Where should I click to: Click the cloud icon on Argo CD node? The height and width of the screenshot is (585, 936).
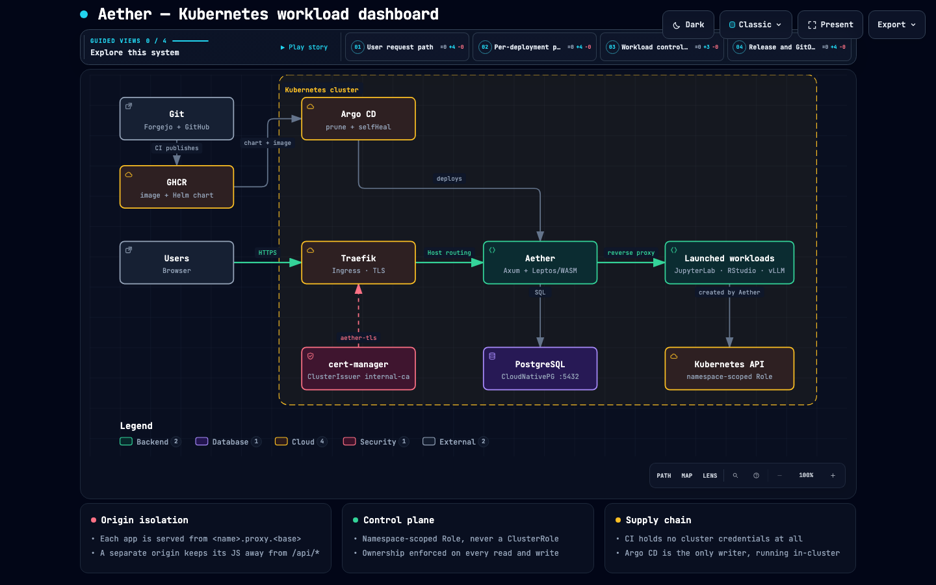(311, 106)
